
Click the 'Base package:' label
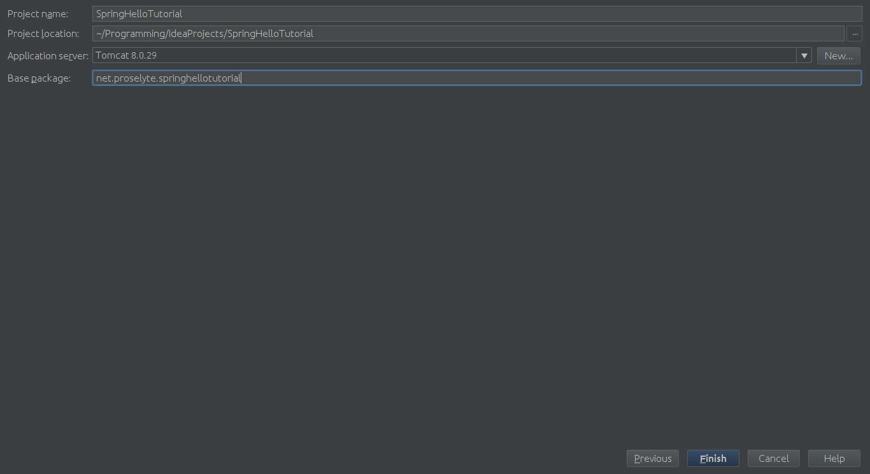tap(39, 78)
